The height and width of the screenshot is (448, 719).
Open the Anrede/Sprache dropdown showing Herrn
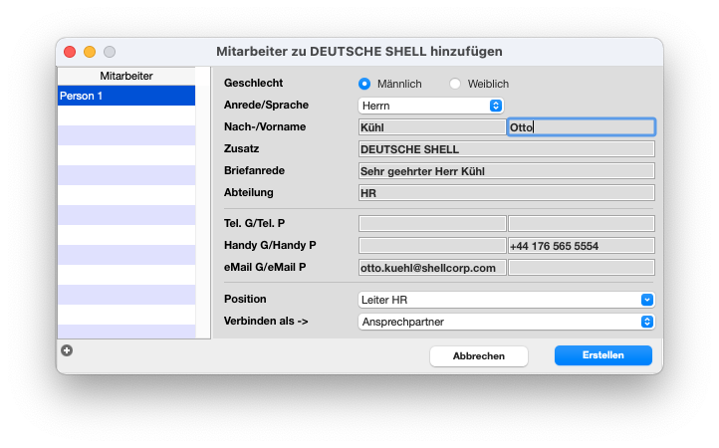click(430, 106)
